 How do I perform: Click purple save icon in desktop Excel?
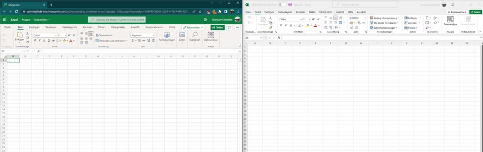coord(290,5)
